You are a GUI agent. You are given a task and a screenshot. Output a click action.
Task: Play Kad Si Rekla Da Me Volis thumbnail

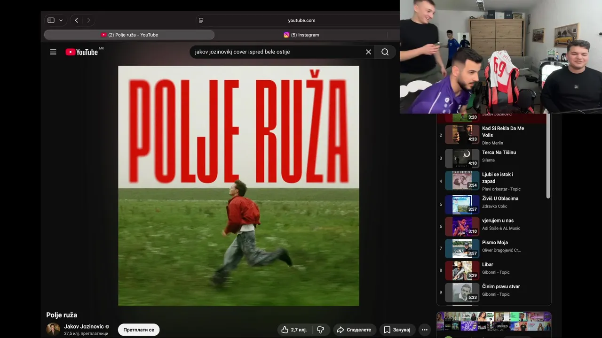pyautogui.click(x=462, y=134)
